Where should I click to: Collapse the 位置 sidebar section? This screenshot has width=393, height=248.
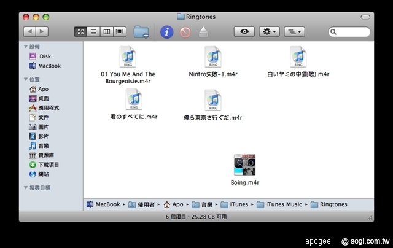click(x=26, y=79)
